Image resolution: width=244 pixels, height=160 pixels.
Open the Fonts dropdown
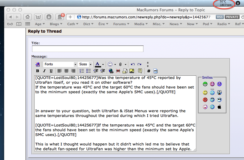click(60, 64)
